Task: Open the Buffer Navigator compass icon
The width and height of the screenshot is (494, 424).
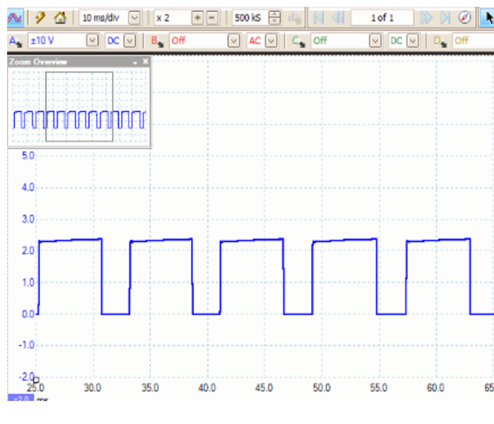Action: tap(464, 18)
